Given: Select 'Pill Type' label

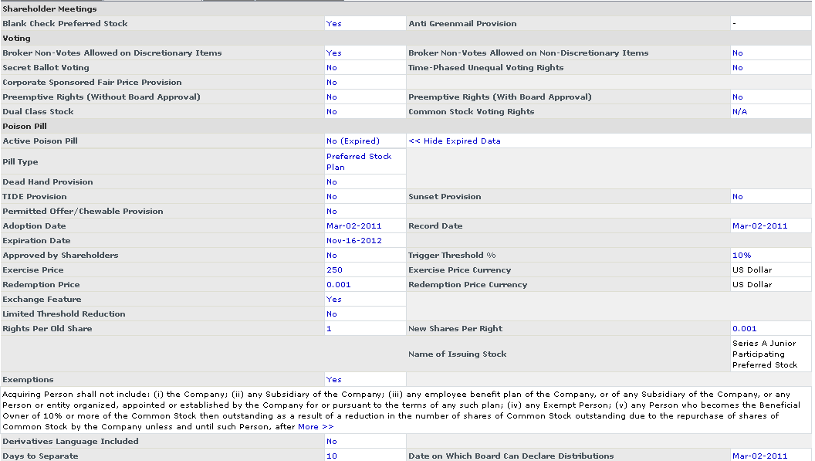Looking at the screenshot, I should click(20, 162).
